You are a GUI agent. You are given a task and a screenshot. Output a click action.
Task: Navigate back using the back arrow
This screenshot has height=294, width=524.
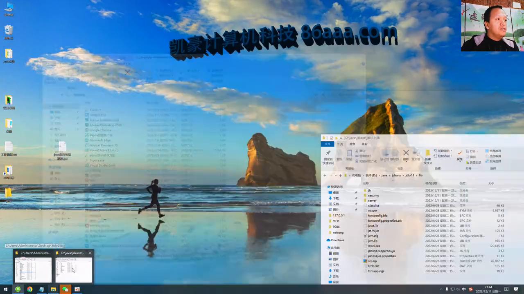click(324, 175)
